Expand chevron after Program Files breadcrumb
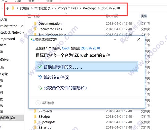The width and height of the screenshot is (167, 130). (x=80, y=8)
